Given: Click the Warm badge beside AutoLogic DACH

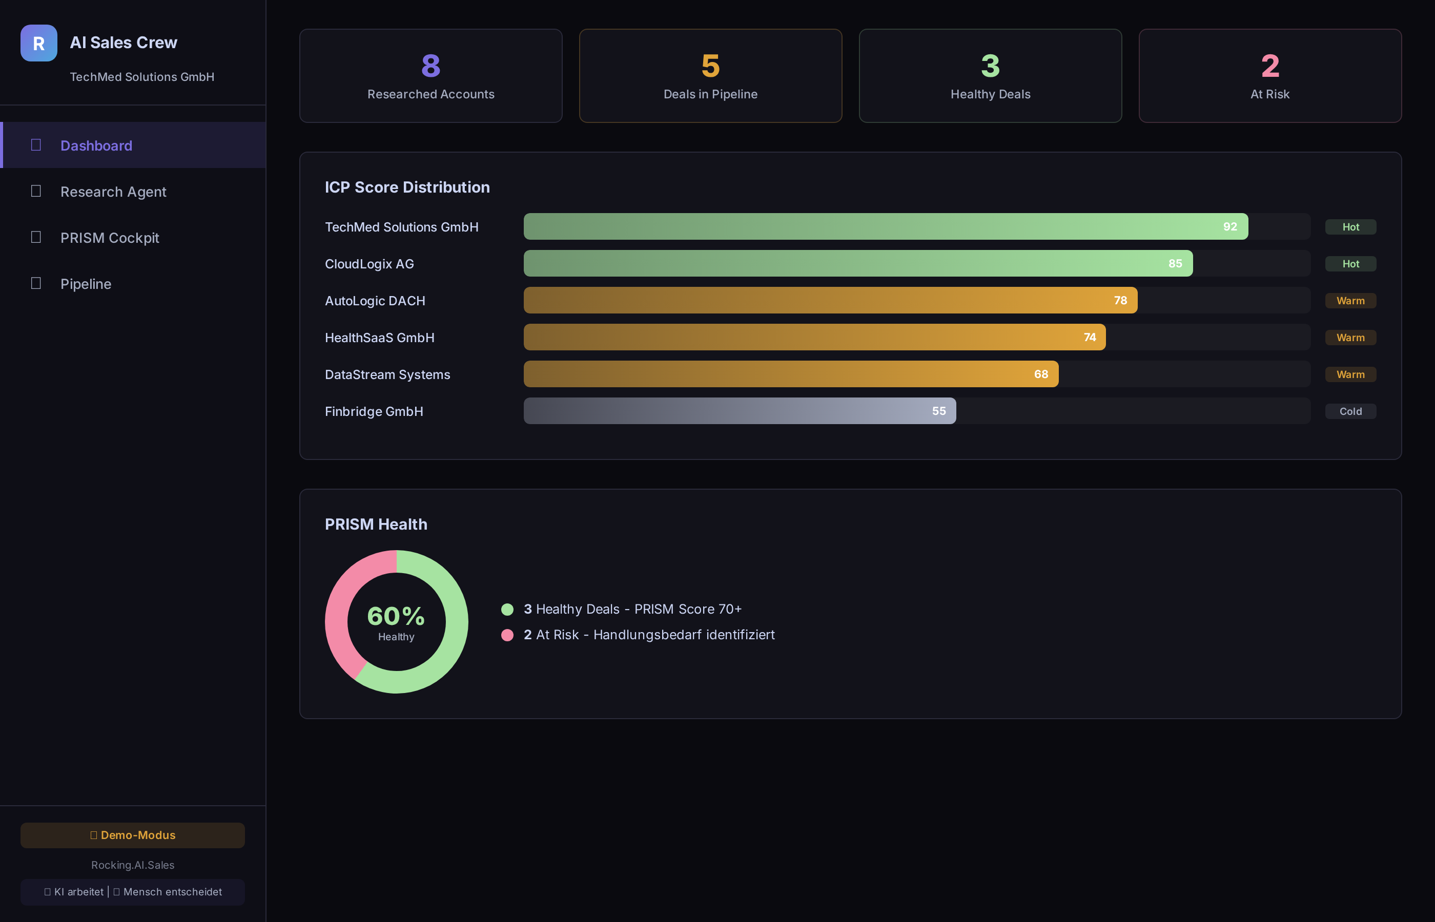Looking at the screenshot, I should [1350, 300].
